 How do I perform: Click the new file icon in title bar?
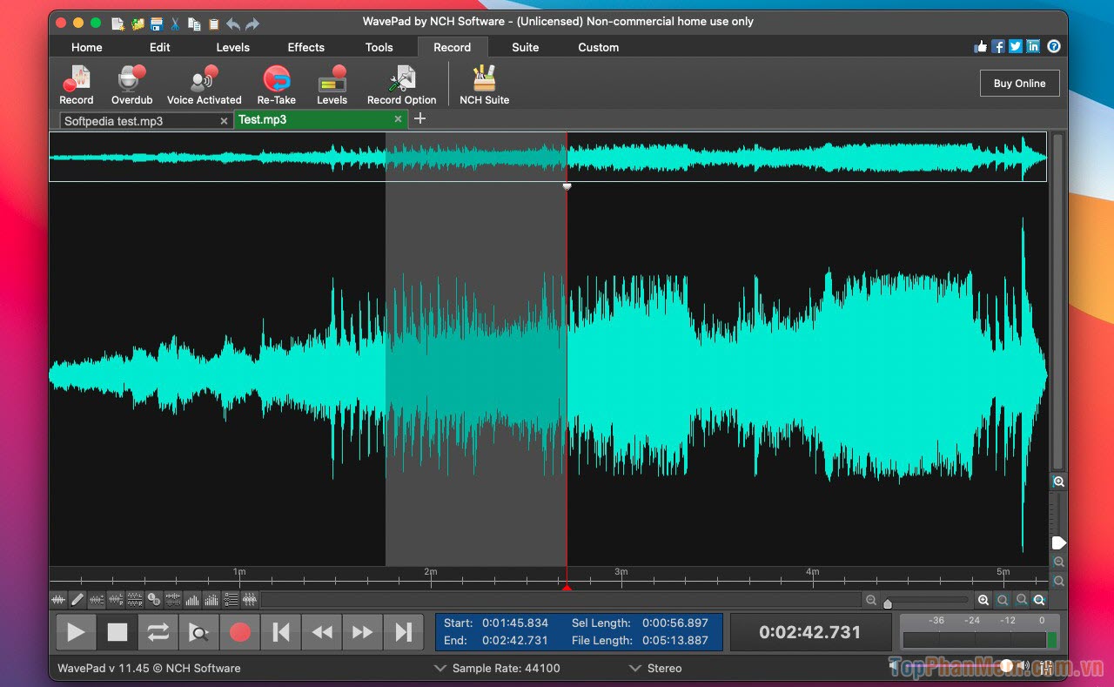[117, 24]
